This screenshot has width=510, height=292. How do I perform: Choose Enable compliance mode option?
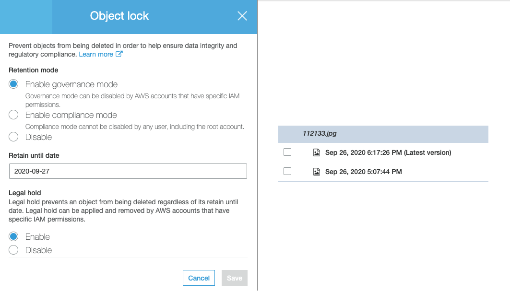tap(14, 115)
